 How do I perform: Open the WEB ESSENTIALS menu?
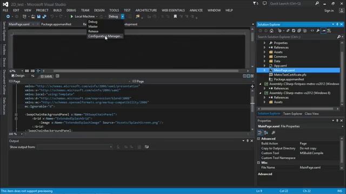[173, 10]
